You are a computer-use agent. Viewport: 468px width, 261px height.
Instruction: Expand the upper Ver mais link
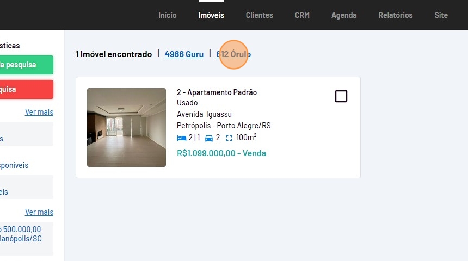39,112
